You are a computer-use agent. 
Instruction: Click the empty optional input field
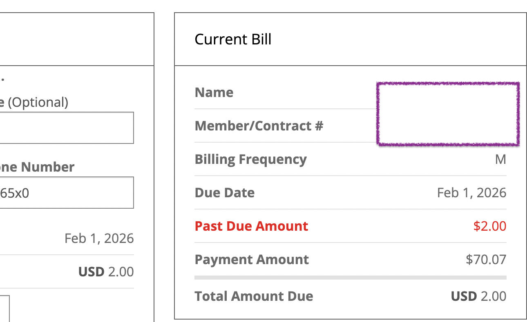coord(65,128)
